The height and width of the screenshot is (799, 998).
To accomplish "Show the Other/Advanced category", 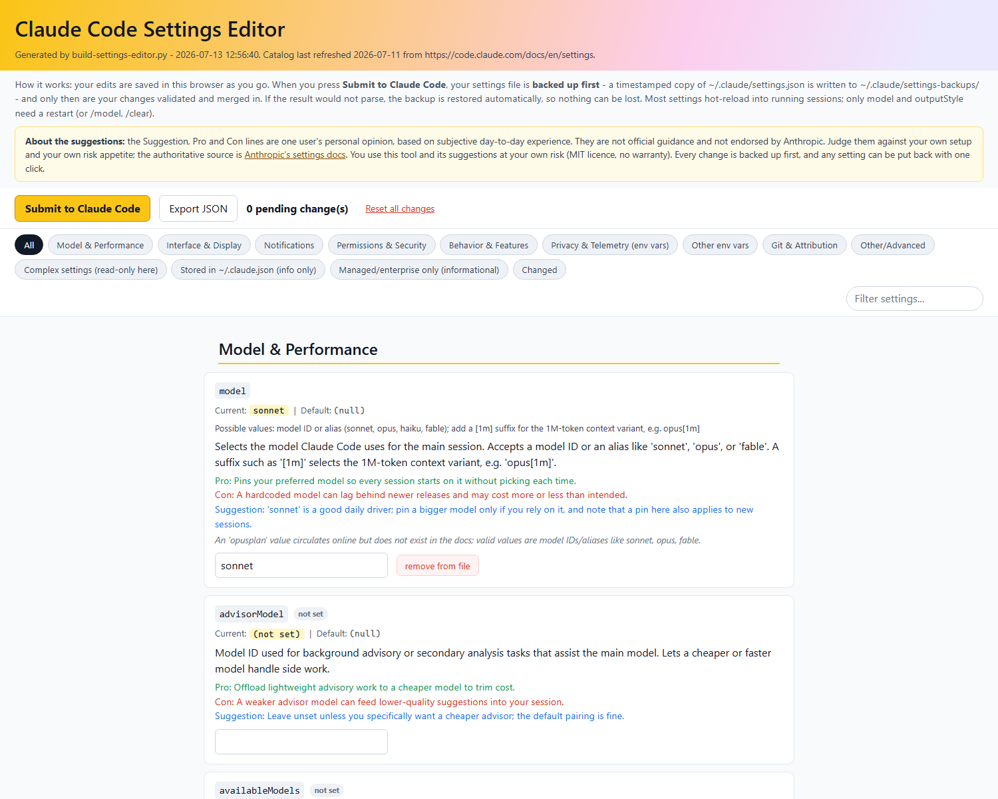I will [x=893, y=245].
